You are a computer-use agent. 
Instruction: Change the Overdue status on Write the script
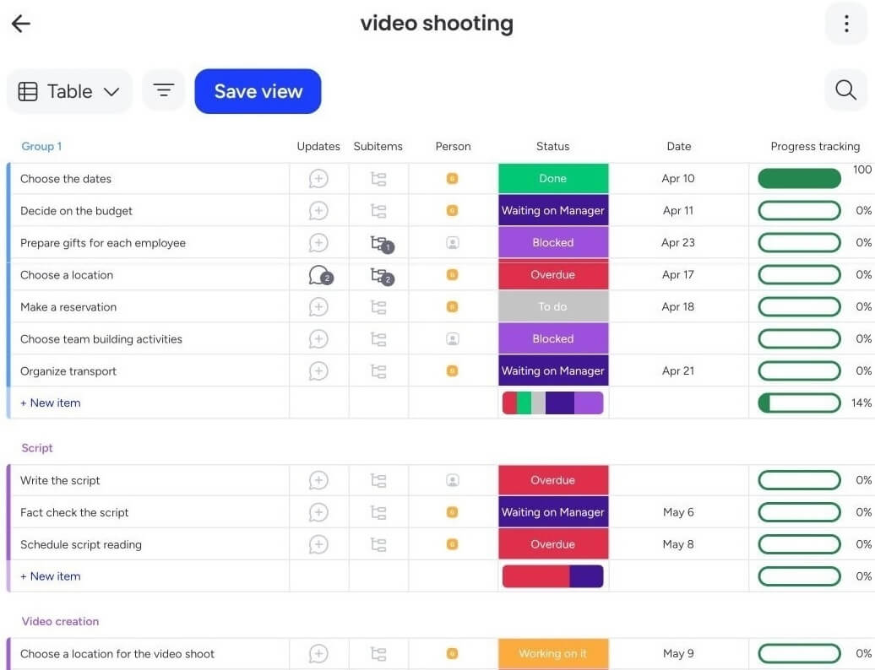click(553, 479)
